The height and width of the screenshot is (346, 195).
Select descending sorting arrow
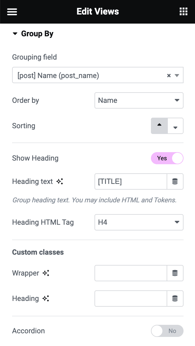(x=175, y=126)
